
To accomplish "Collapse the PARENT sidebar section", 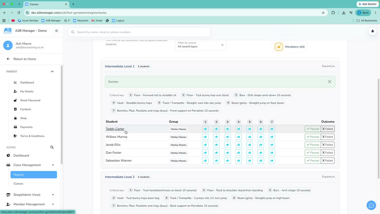I will click(x=52, y=72).
